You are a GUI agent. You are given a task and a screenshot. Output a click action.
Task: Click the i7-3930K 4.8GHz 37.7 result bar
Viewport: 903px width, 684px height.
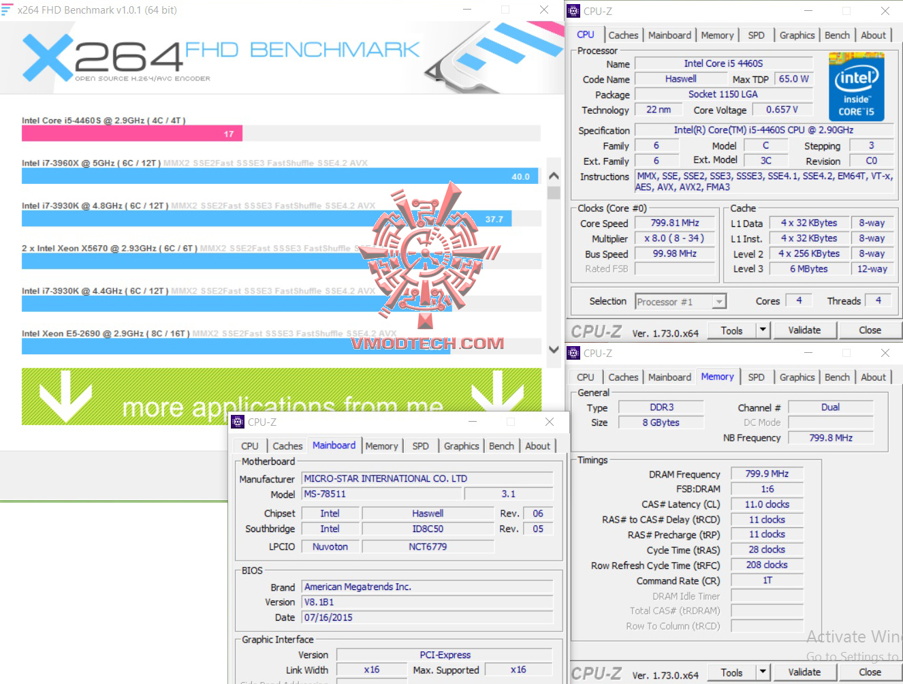(266, 219)
